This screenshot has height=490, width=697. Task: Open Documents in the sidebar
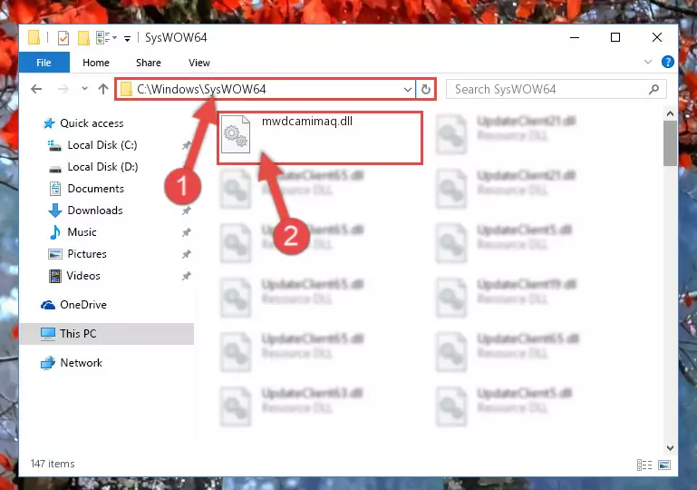coord(95,189)
